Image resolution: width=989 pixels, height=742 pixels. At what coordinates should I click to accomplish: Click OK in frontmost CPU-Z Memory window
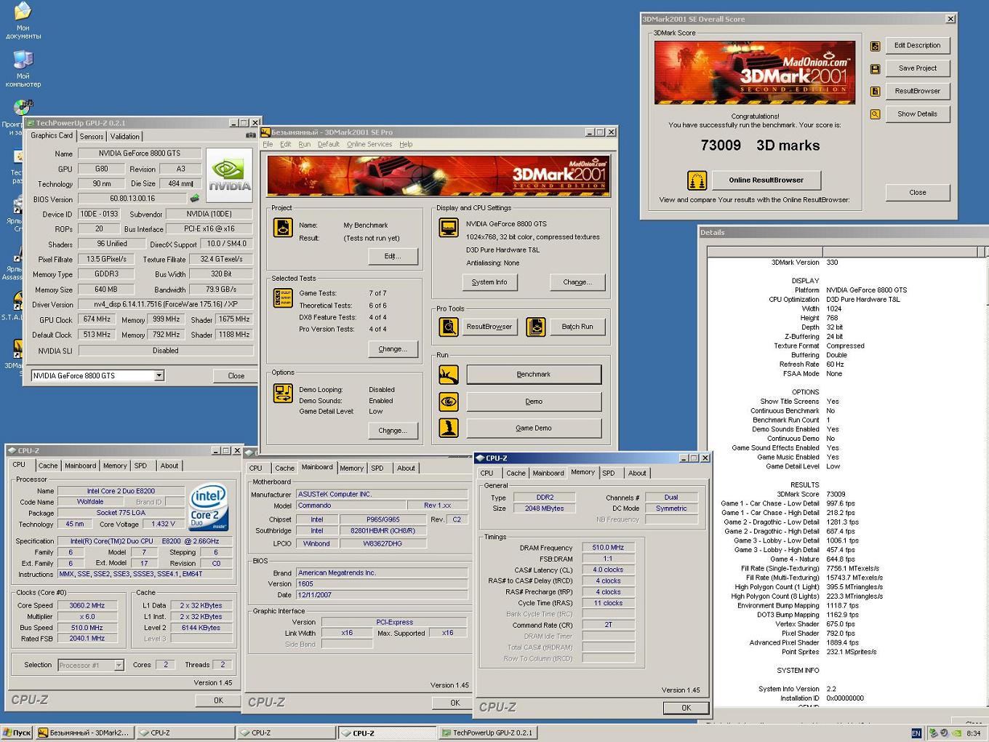pyautogui.click(x=686, y=708)
